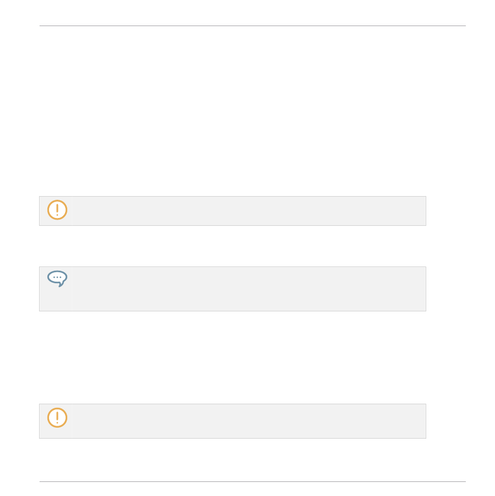Click the icon cell of the top callout box
This screenshot has height=496, width=495.
[x=56, y=211]
